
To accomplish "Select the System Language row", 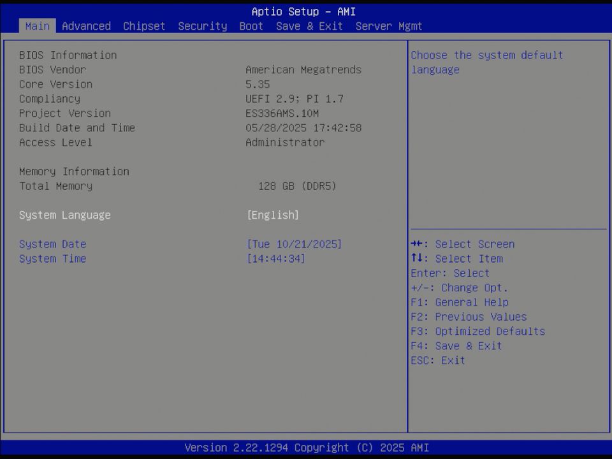I will [65, 215].
